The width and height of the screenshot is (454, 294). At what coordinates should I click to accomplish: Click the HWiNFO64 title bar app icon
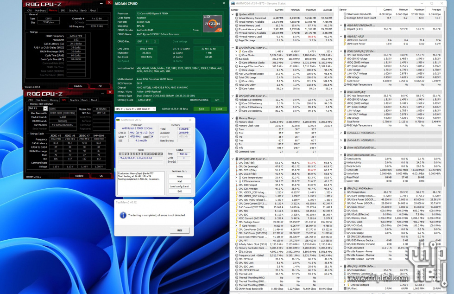tap(233, 4)
